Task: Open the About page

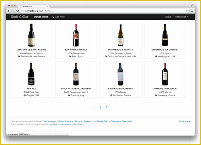Action: [x=168, y=17]
